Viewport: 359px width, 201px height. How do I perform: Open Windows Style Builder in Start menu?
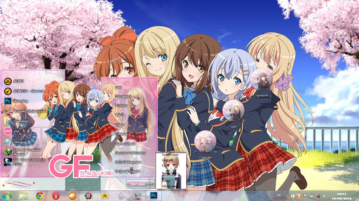[25, 111]
